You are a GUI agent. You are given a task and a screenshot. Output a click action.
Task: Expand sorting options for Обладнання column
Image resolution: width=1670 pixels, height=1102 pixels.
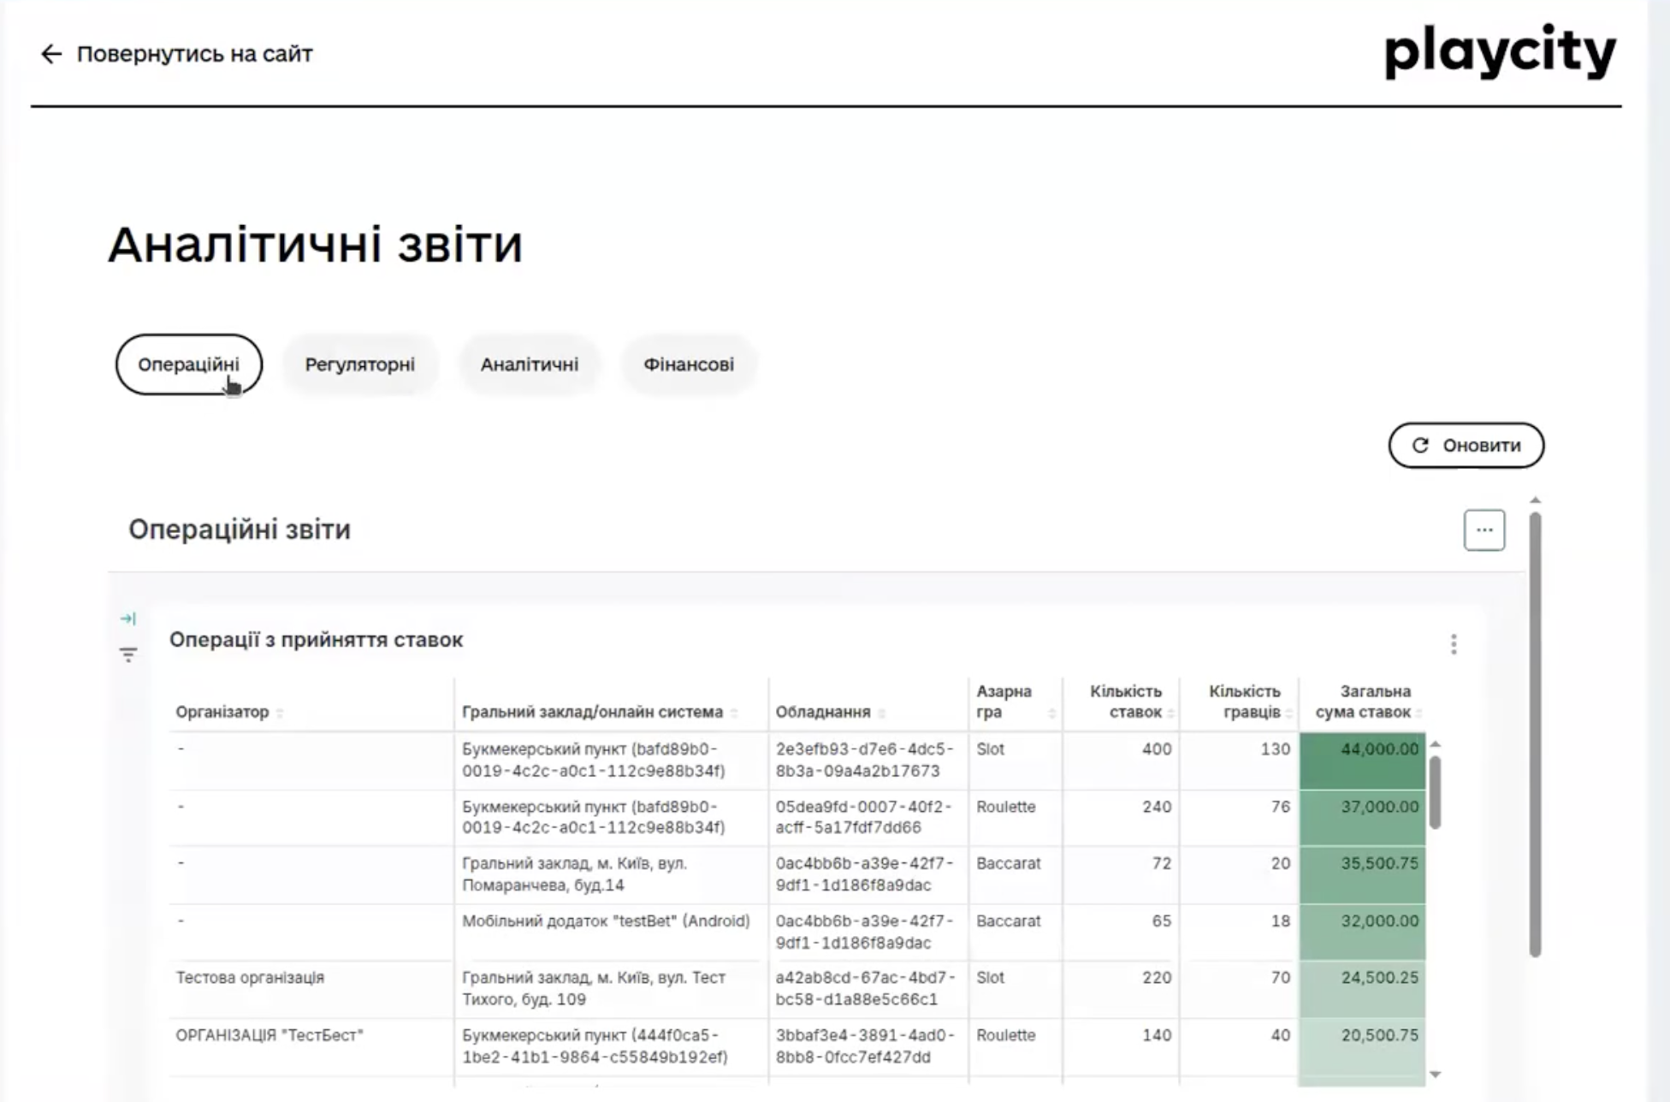pyautogui.click(x=881, y=713)
